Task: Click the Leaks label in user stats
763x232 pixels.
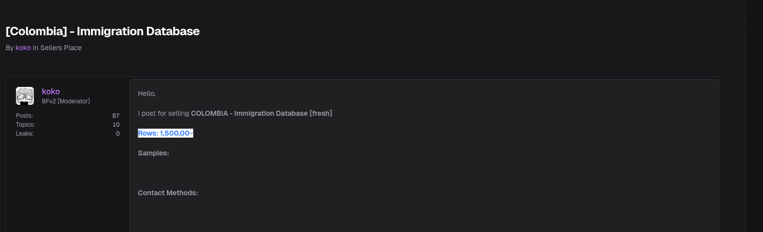Action: pyautogui.click(x=25, y=134)
